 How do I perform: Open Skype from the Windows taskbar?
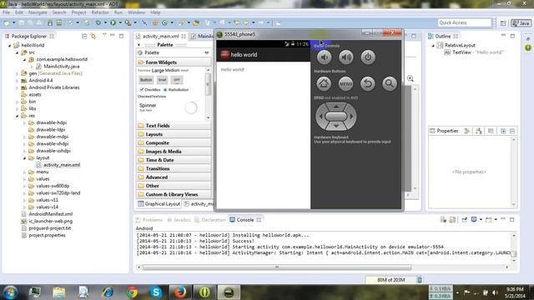(156, 292)
